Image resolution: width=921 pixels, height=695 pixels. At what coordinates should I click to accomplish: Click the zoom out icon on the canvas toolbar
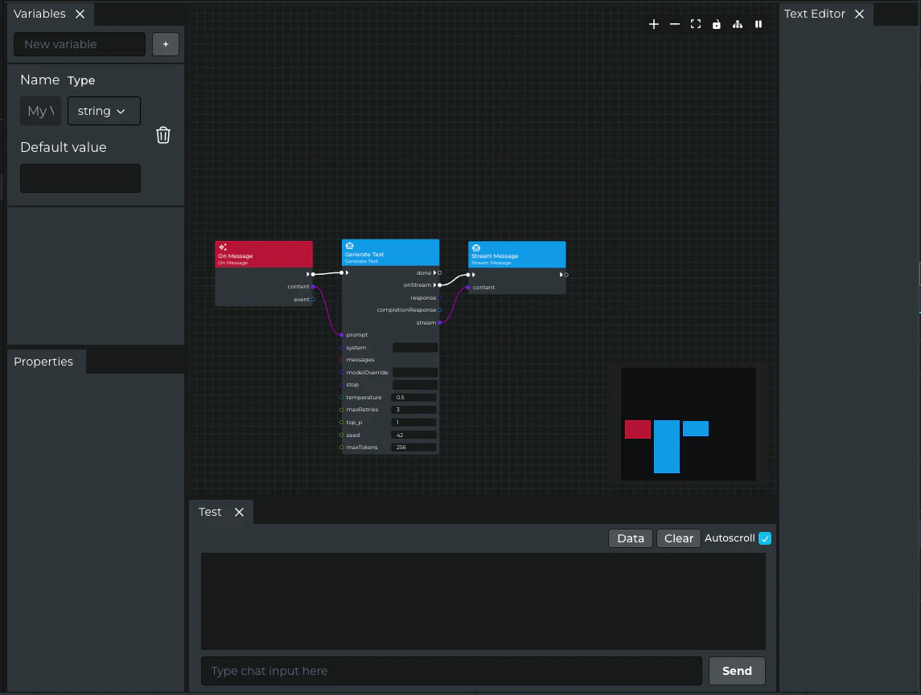675,24
